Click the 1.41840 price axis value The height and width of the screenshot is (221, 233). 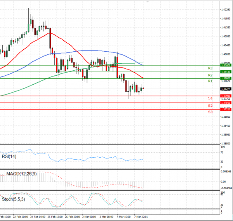(226, 19)
